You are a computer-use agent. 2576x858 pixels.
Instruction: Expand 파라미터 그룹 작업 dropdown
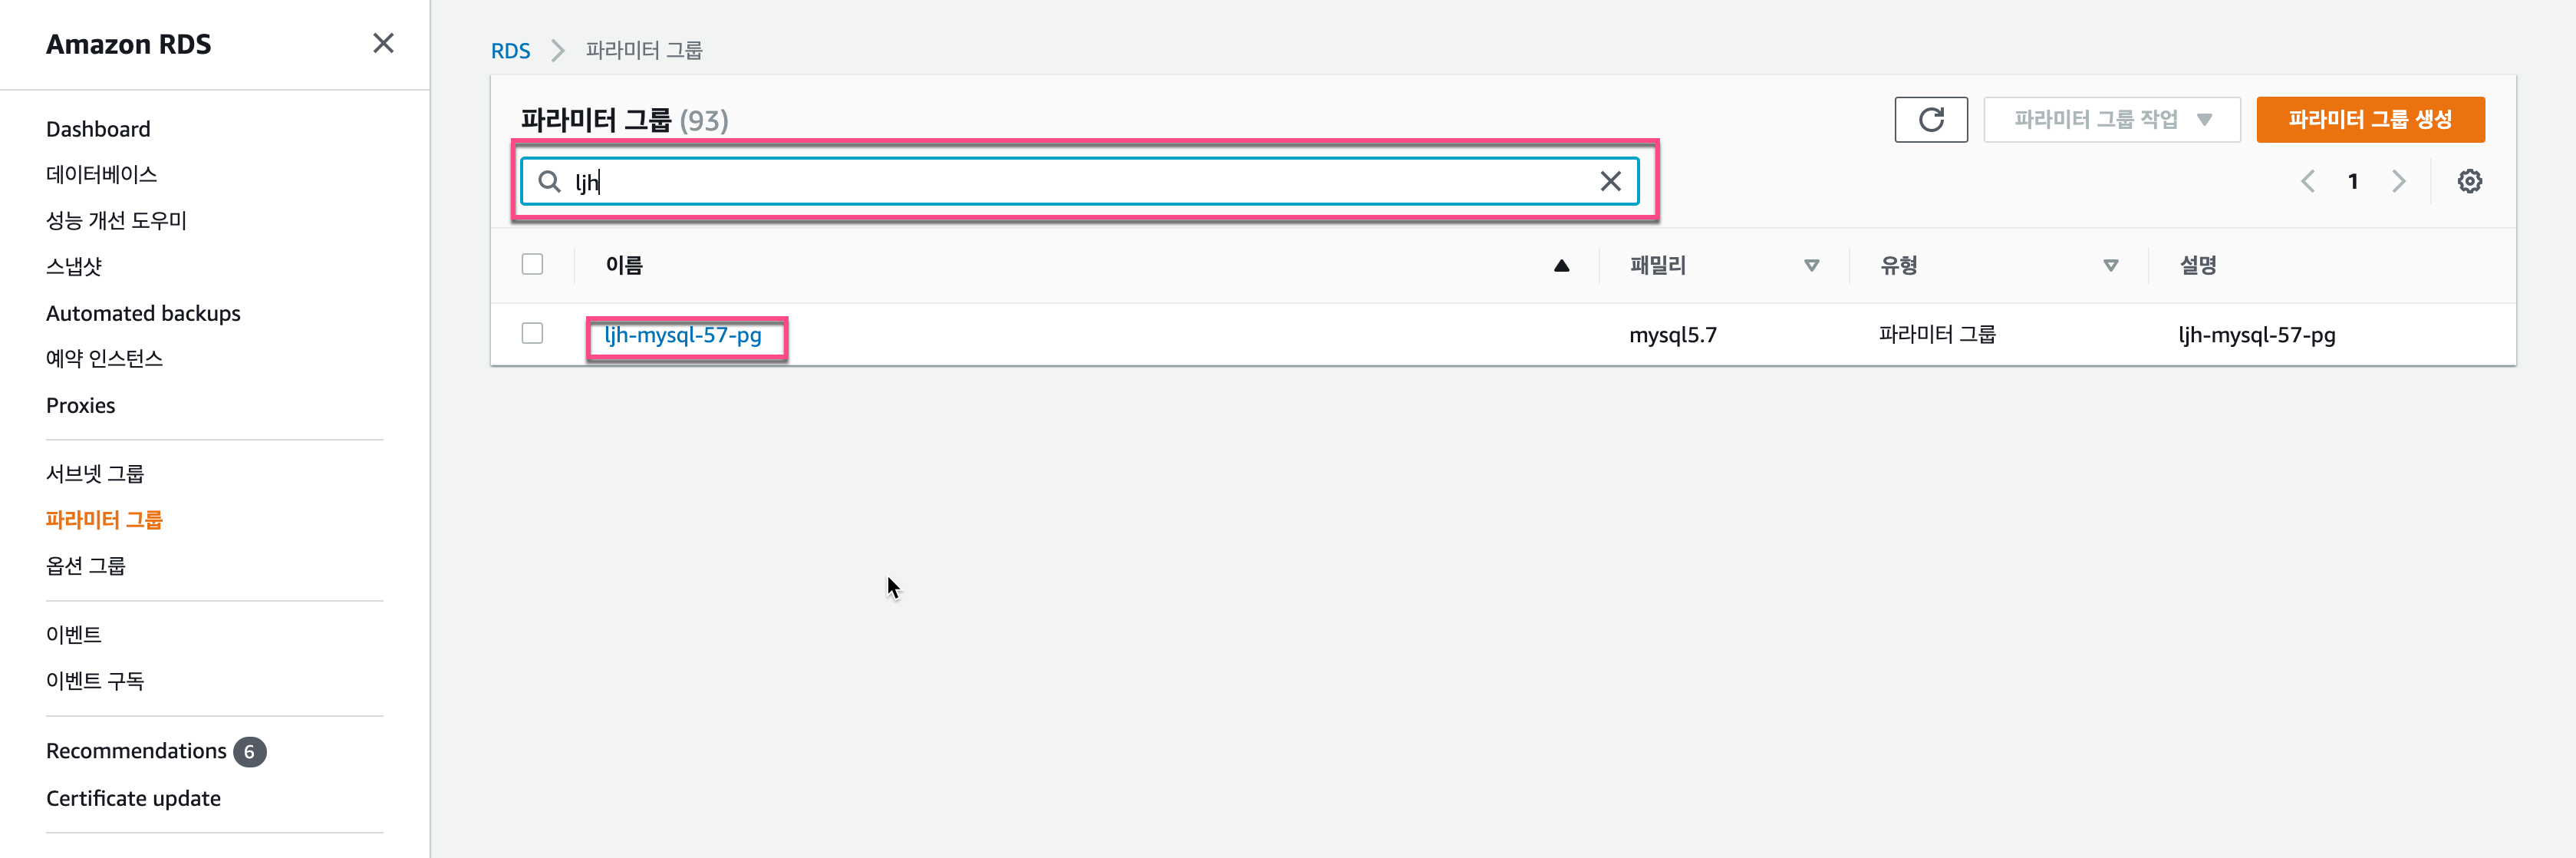(2111, 120)
